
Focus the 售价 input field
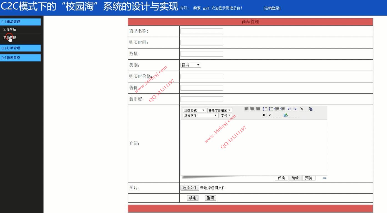pos(202,88)
